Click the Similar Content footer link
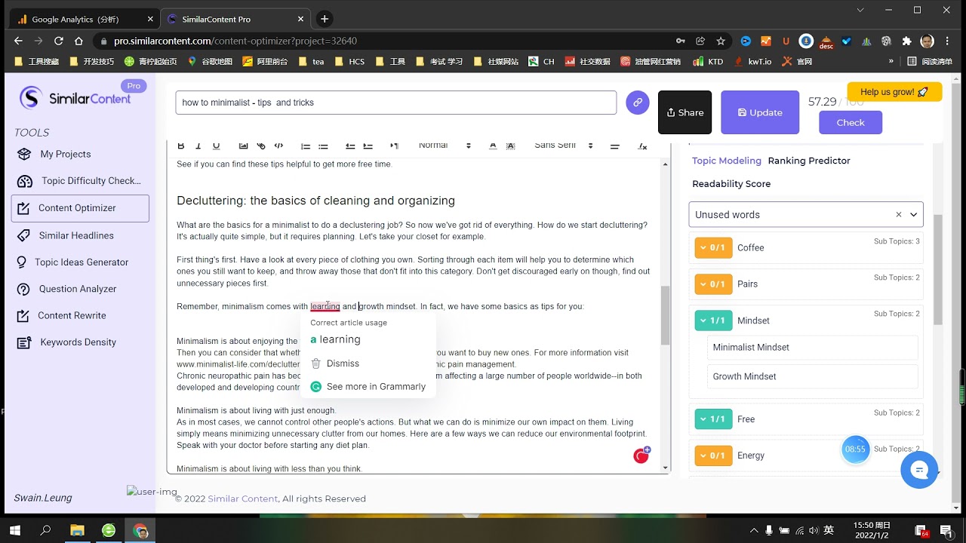Screen dimensions: 966x543 pos(243,499)
